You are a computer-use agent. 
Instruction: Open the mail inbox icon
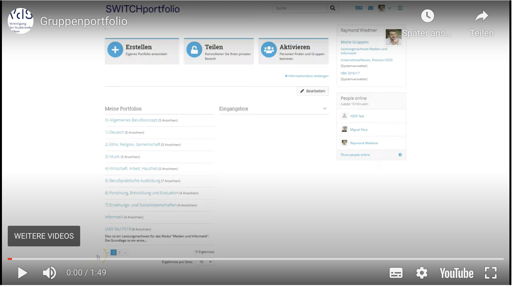coord(371,8)
